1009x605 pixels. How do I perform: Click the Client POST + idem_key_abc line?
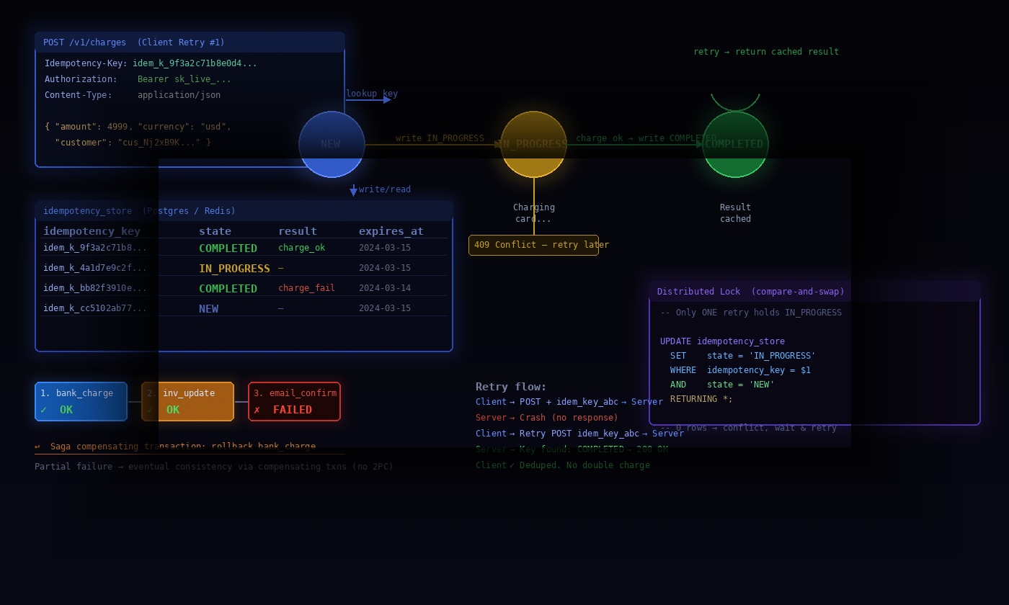tap(569, 402)
